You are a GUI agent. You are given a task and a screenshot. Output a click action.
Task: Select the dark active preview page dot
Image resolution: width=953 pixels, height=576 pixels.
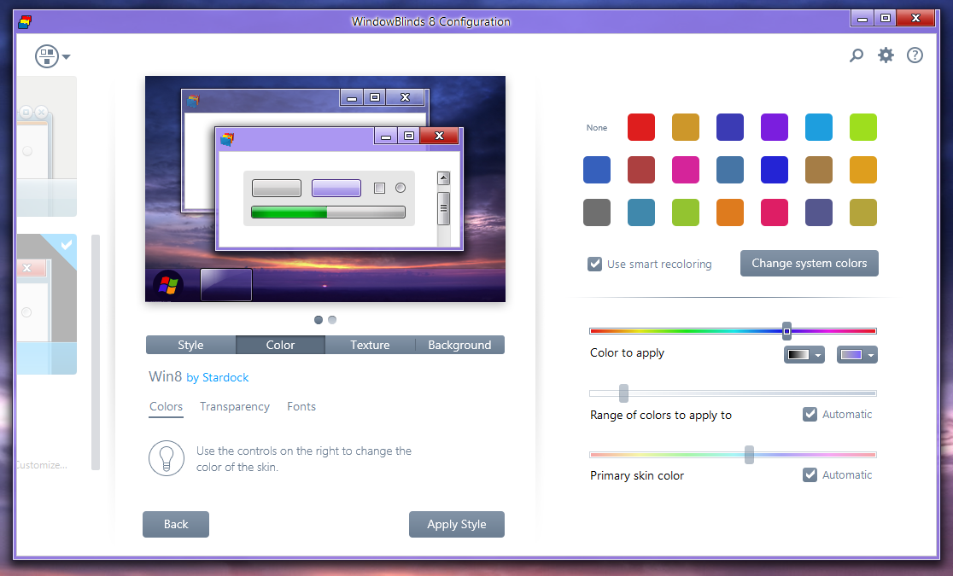[319, 320]
